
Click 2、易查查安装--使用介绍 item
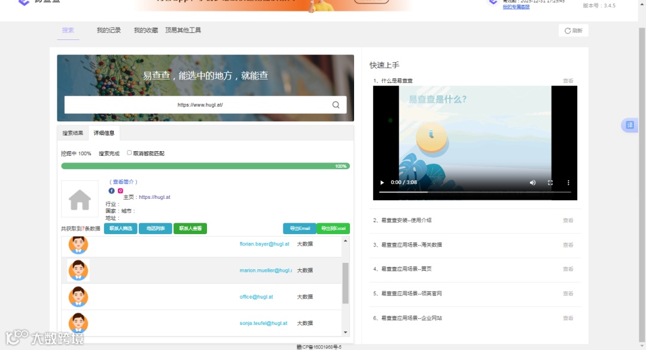[402, 220]
